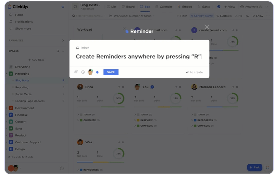Collapse the sidebar with double chevron
This screenshot has height=176, width=277.
(63, 7)
